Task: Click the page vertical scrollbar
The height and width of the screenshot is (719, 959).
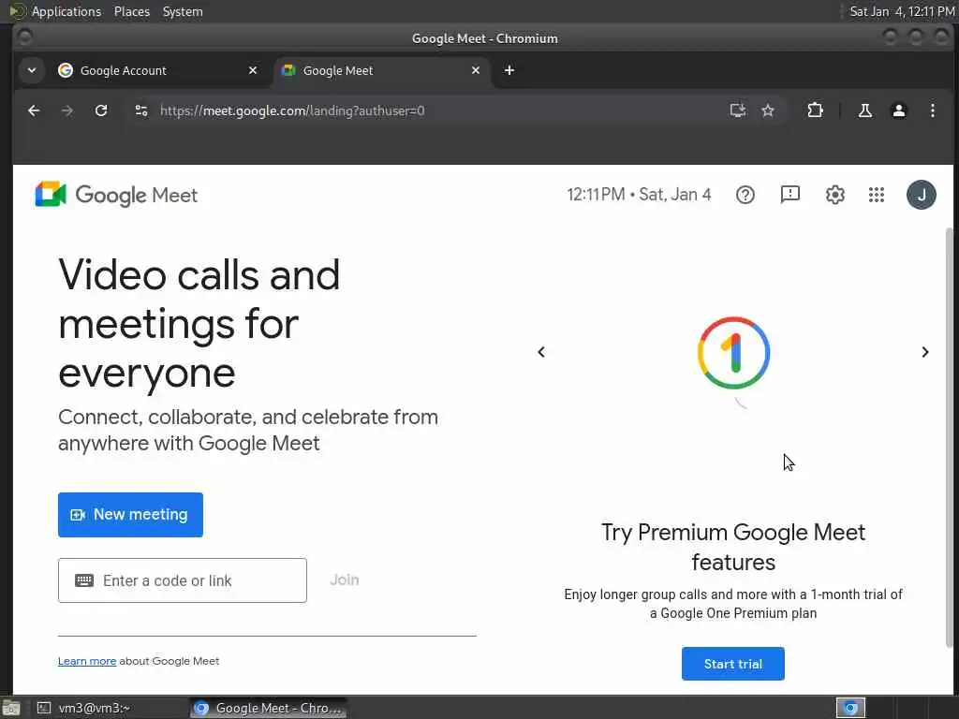Action: 949,437
